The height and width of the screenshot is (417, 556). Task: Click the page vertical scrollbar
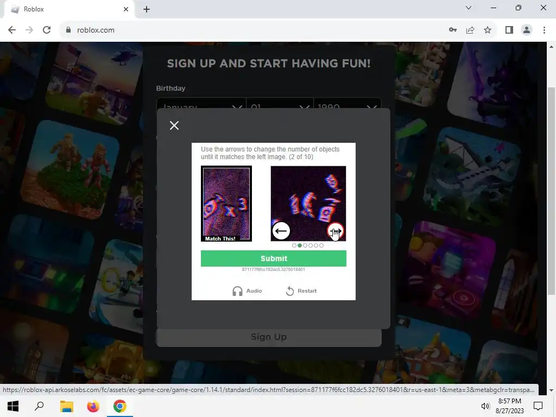(x=551, y=191)
